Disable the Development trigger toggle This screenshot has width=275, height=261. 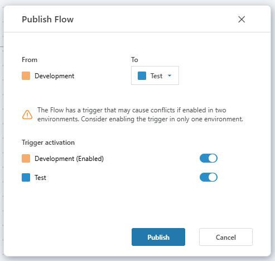[209, 158]
